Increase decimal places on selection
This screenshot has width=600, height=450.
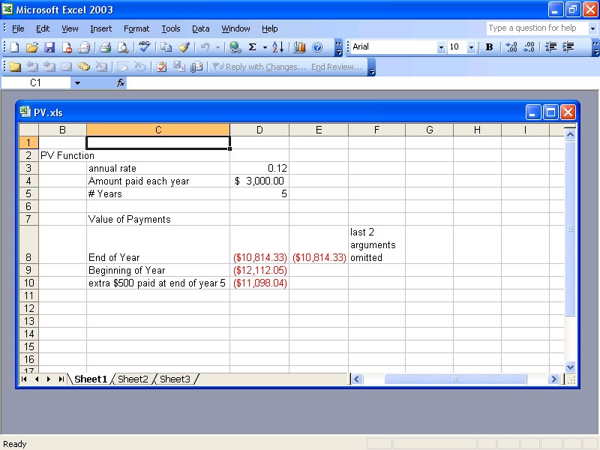coord(511,46)
